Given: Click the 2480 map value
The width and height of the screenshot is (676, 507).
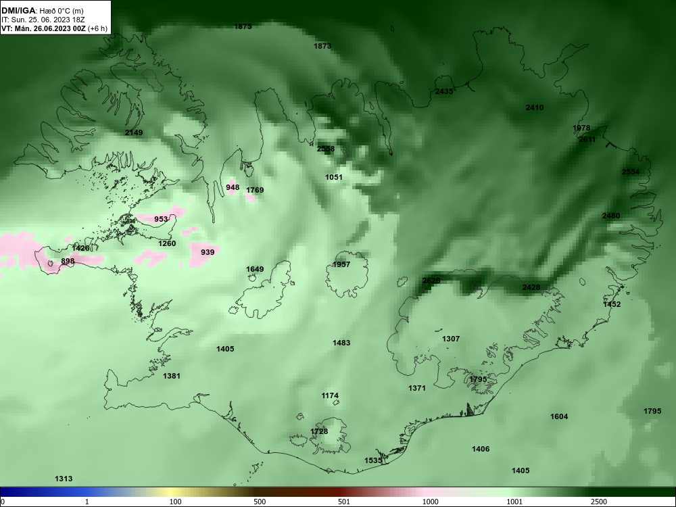Looking at the screenshot, I should tap(611, 216).
